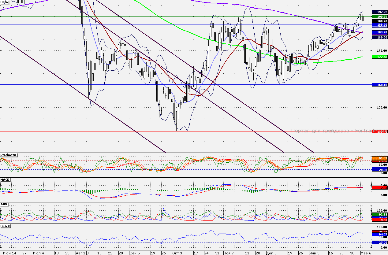Select the 180.96 price tag
This screenshot has height=255, width=388.
pos(380,37)
